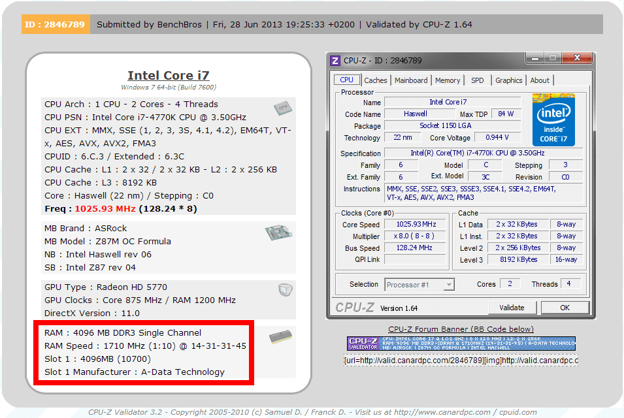Click the Instructions field listing MMX, SSE

[484, 193]
